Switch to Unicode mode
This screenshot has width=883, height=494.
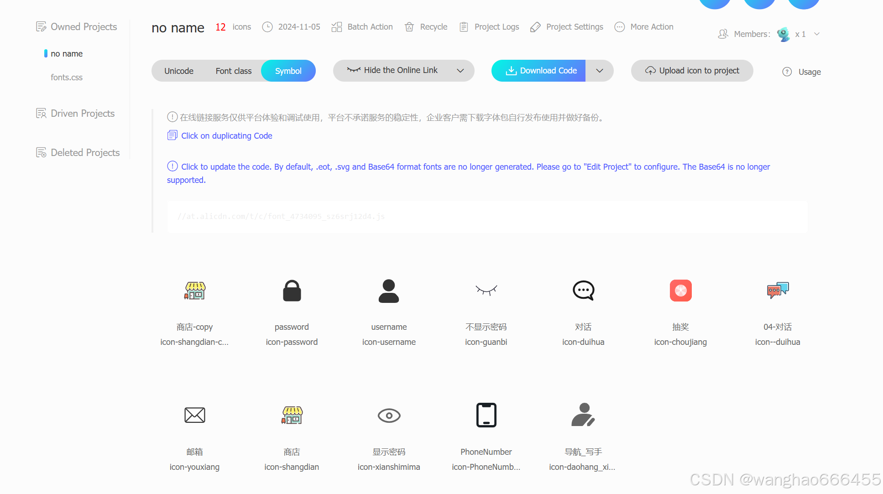(x=179, y=71)
